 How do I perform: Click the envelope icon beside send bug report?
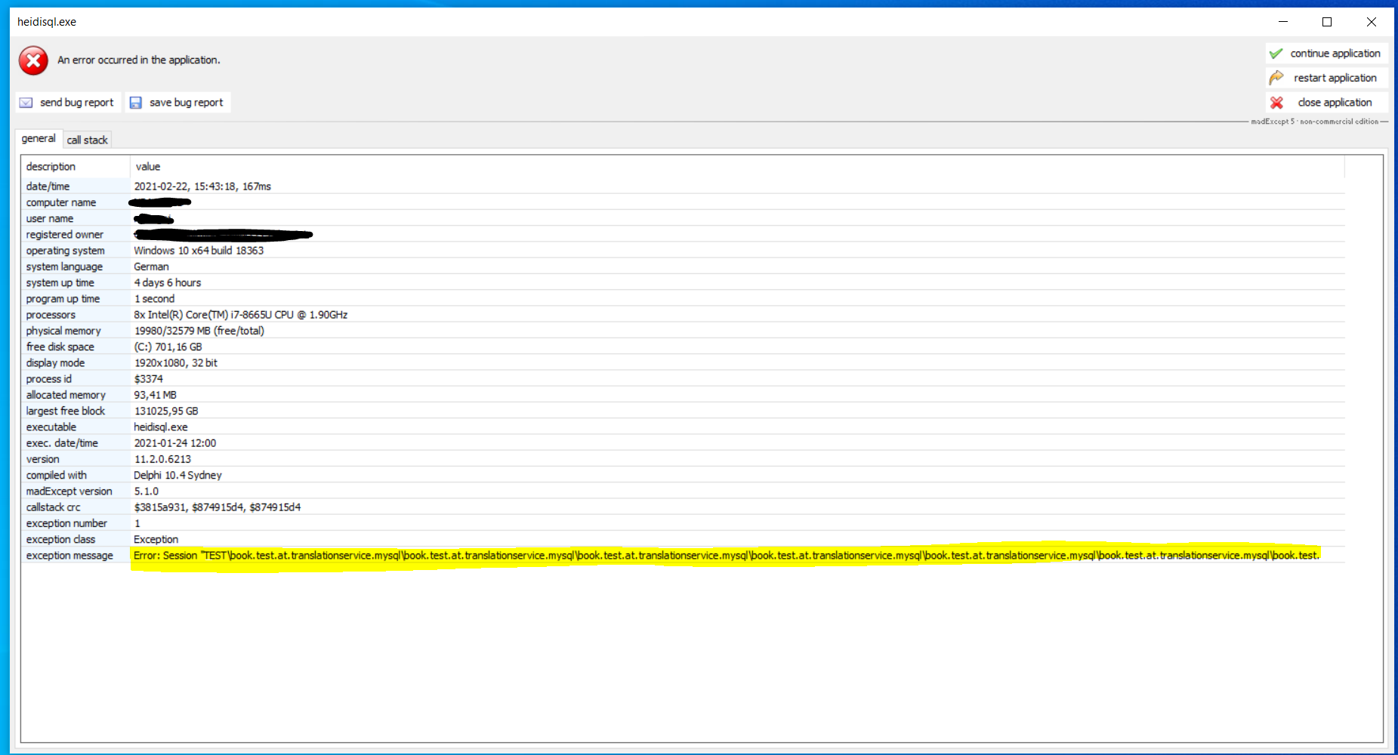point(26,102)
